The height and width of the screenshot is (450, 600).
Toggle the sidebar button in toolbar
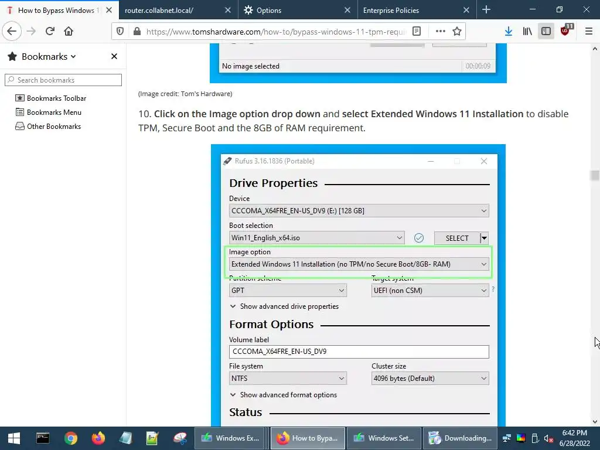(x=546, y=32)
